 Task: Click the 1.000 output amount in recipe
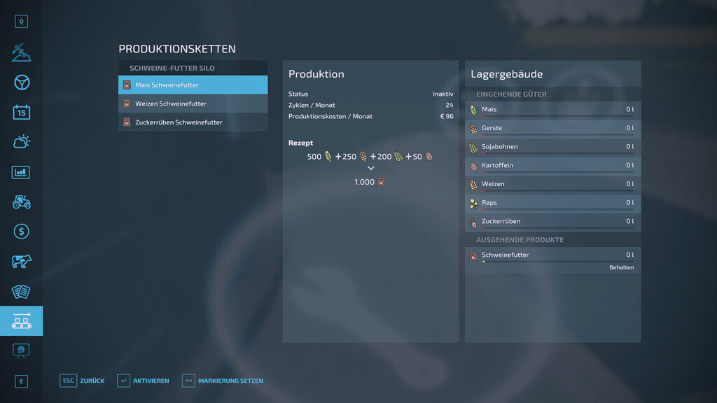[x=364, y=182]
